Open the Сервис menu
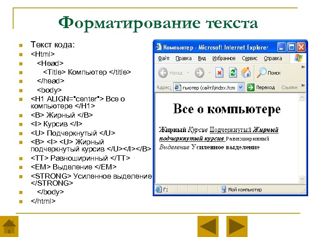The image size is (316, 237). tap(249, 58)
